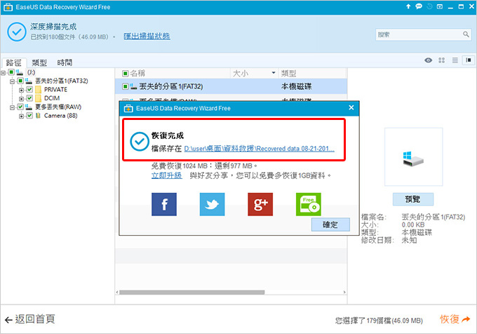Viewport: 477px width, 334px height.
Task: Sort by the 類型 column header
Action: 288,73
